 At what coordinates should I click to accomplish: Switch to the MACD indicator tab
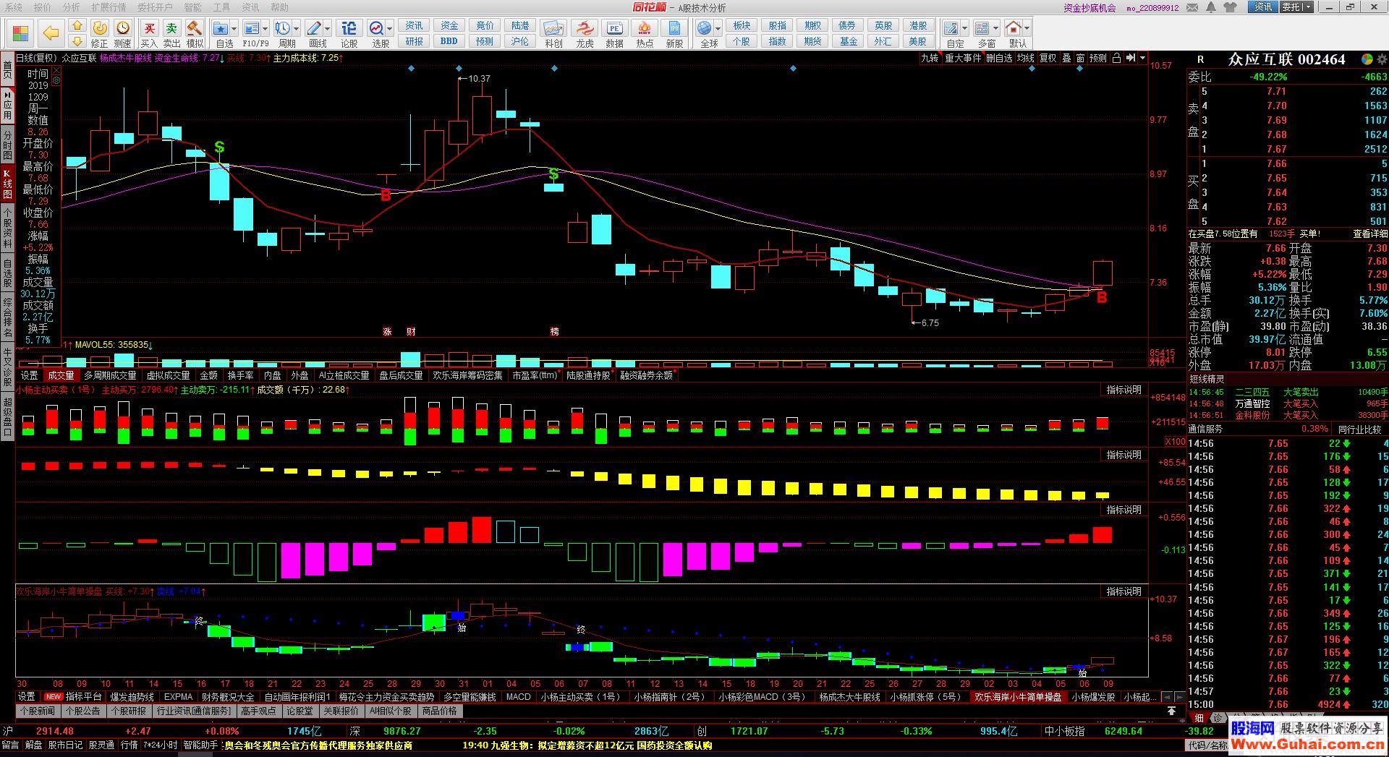(x=518, y=697)
